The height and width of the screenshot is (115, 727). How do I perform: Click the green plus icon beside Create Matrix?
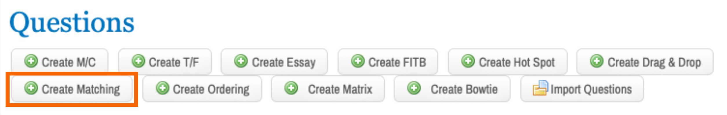[x=291, y=88]
